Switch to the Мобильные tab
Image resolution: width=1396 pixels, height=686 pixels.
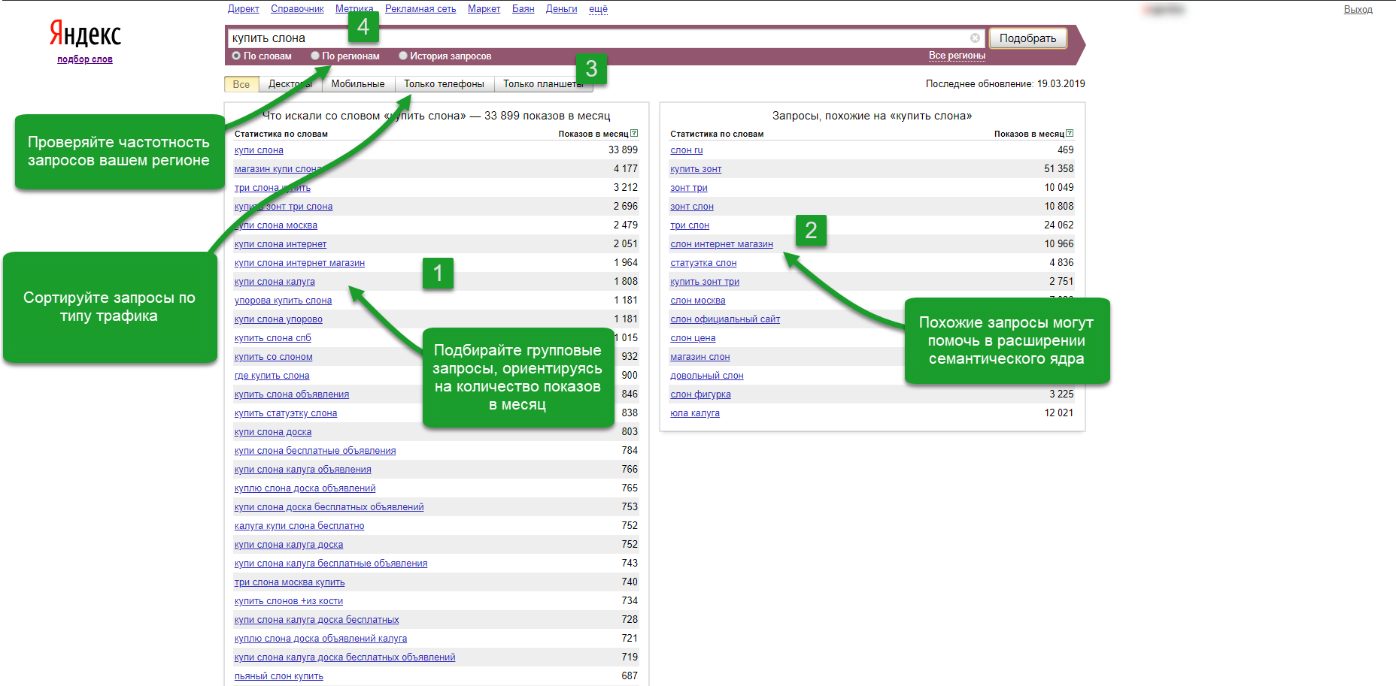(358, 84)
